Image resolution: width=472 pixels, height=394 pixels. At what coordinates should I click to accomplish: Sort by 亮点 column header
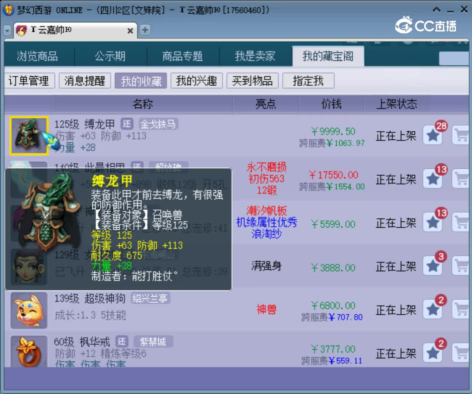tap(265, 104)
